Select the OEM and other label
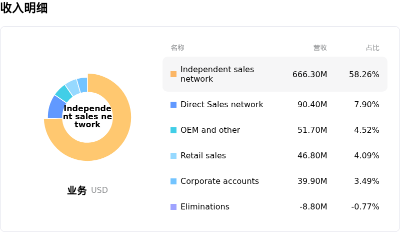This screenshot has width=400, height=232. click(210, 130)
